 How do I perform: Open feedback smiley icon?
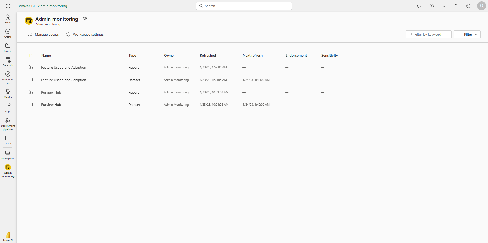pyautogui.click(x=468, y=6)
